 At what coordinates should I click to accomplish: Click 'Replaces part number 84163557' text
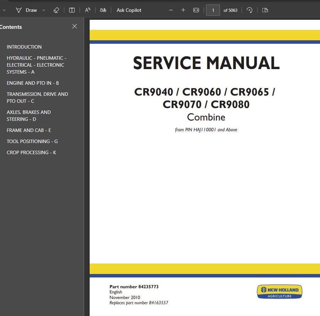pos(139,303)
